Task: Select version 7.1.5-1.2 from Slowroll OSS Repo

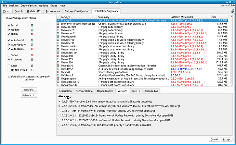Action: pos(60,125)
